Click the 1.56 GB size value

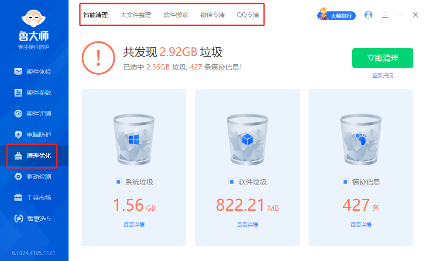(134, 205)
